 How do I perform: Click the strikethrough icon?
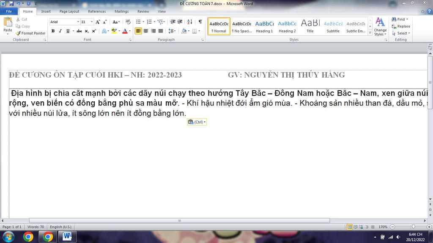click(79, 31)
